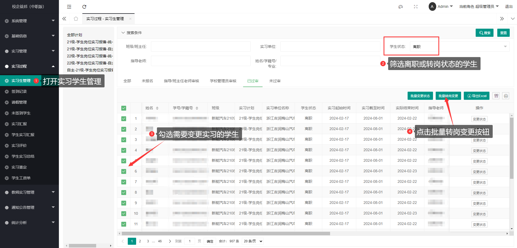Expand the 系统管理 sidebar menu
The width and height of the screenshot is (517, 248).
(29, 21)
